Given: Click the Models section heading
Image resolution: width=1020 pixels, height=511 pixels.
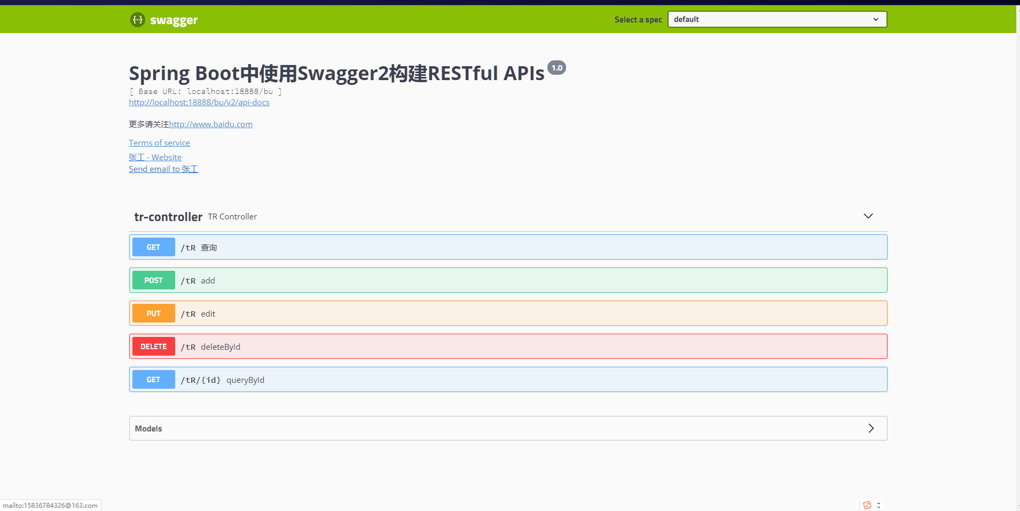Looking at the screenshot, I should click(x=148, y=429).
